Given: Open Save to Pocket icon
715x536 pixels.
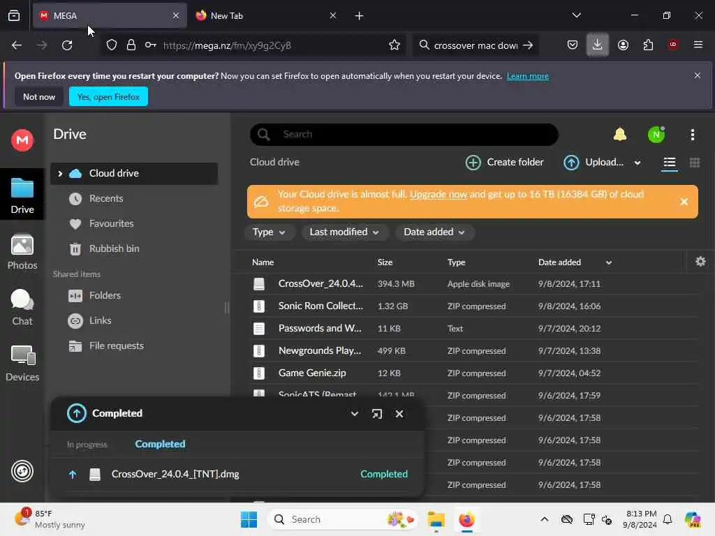Looking at the screenshot, I should coord(573,45).
